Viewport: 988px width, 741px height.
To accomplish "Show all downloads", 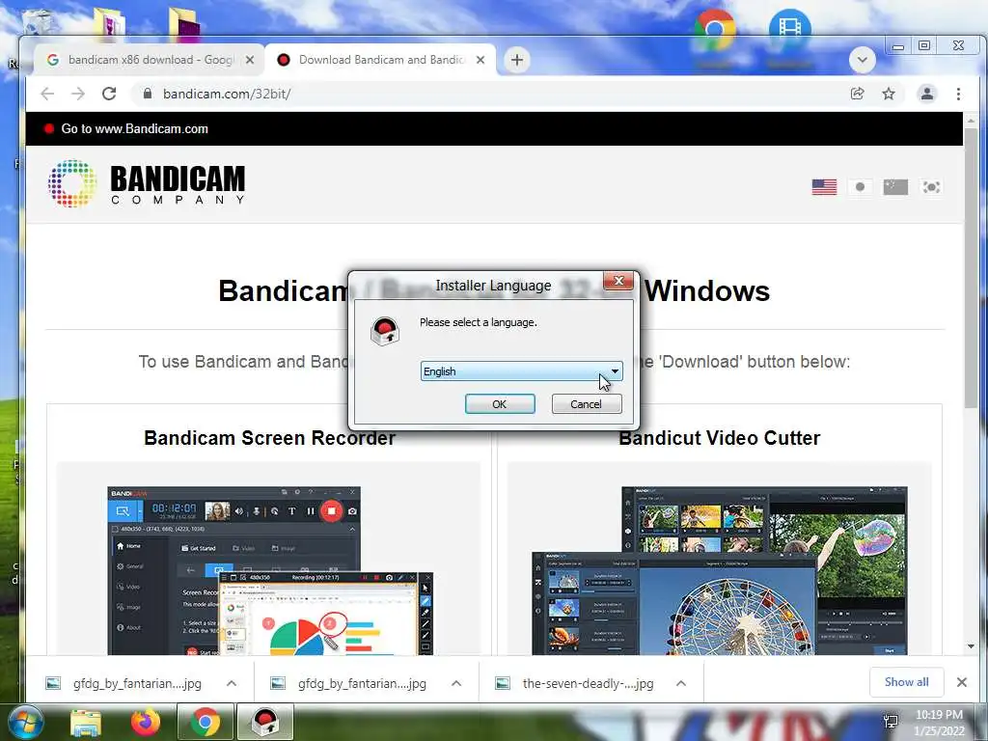I will pyautogui.click(x=906, y=682).
